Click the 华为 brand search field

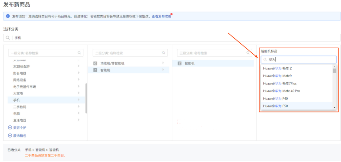(300, 60)
